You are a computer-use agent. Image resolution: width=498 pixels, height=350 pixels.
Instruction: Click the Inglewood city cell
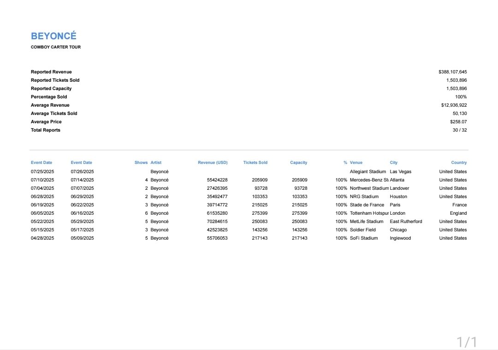coord(400,238)
